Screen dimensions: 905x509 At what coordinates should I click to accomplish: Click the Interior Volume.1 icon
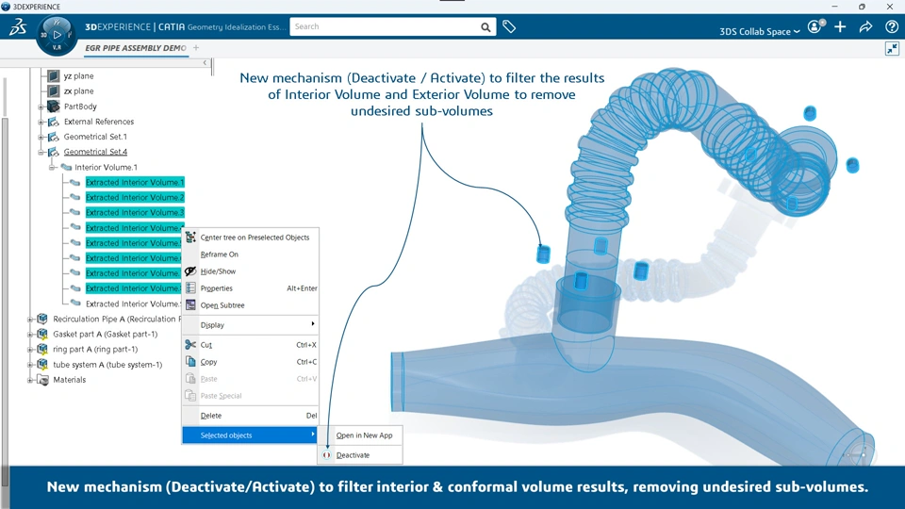click(66, 167)
